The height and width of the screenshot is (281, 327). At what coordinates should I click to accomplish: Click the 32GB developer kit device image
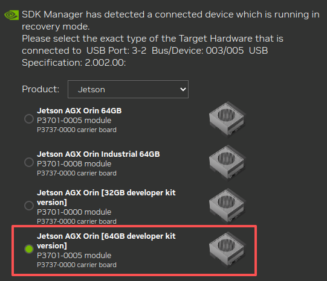pos(227,206)
